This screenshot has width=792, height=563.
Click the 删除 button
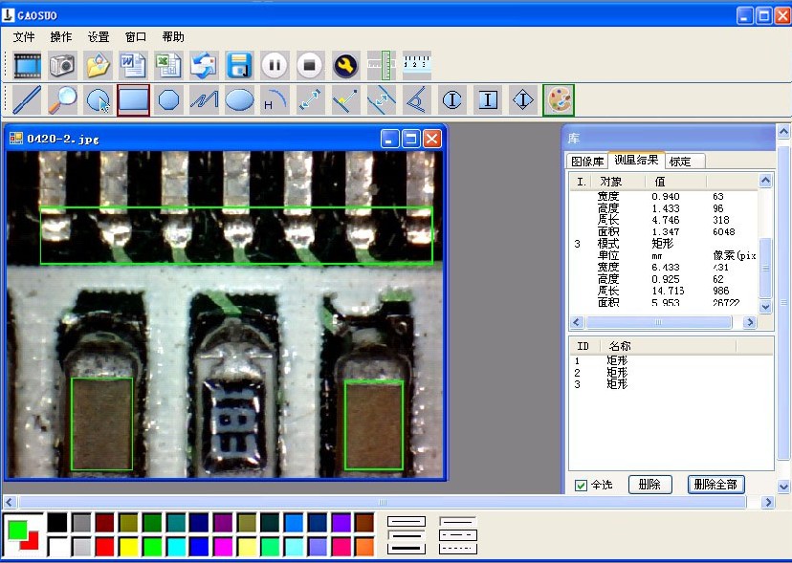pyautogui.click(x=650, y=485)
